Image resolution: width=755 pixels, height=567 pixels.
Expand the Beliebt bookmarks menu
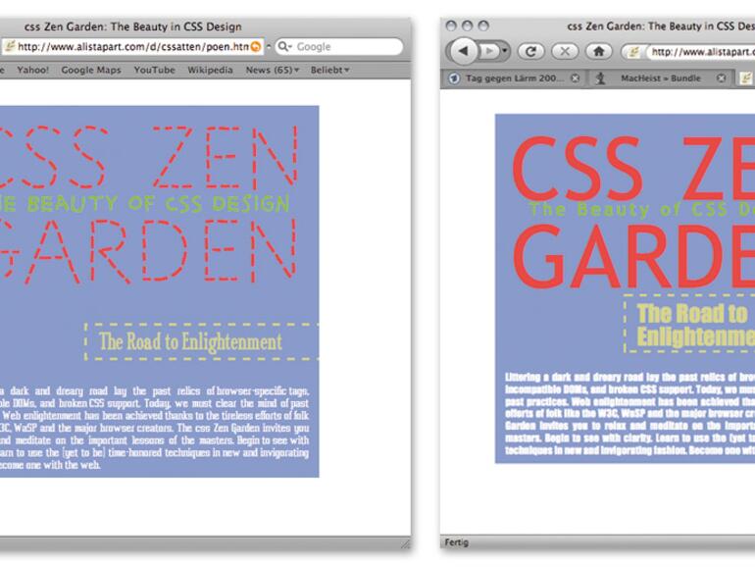pyautogui.click(x=329, y=70)
